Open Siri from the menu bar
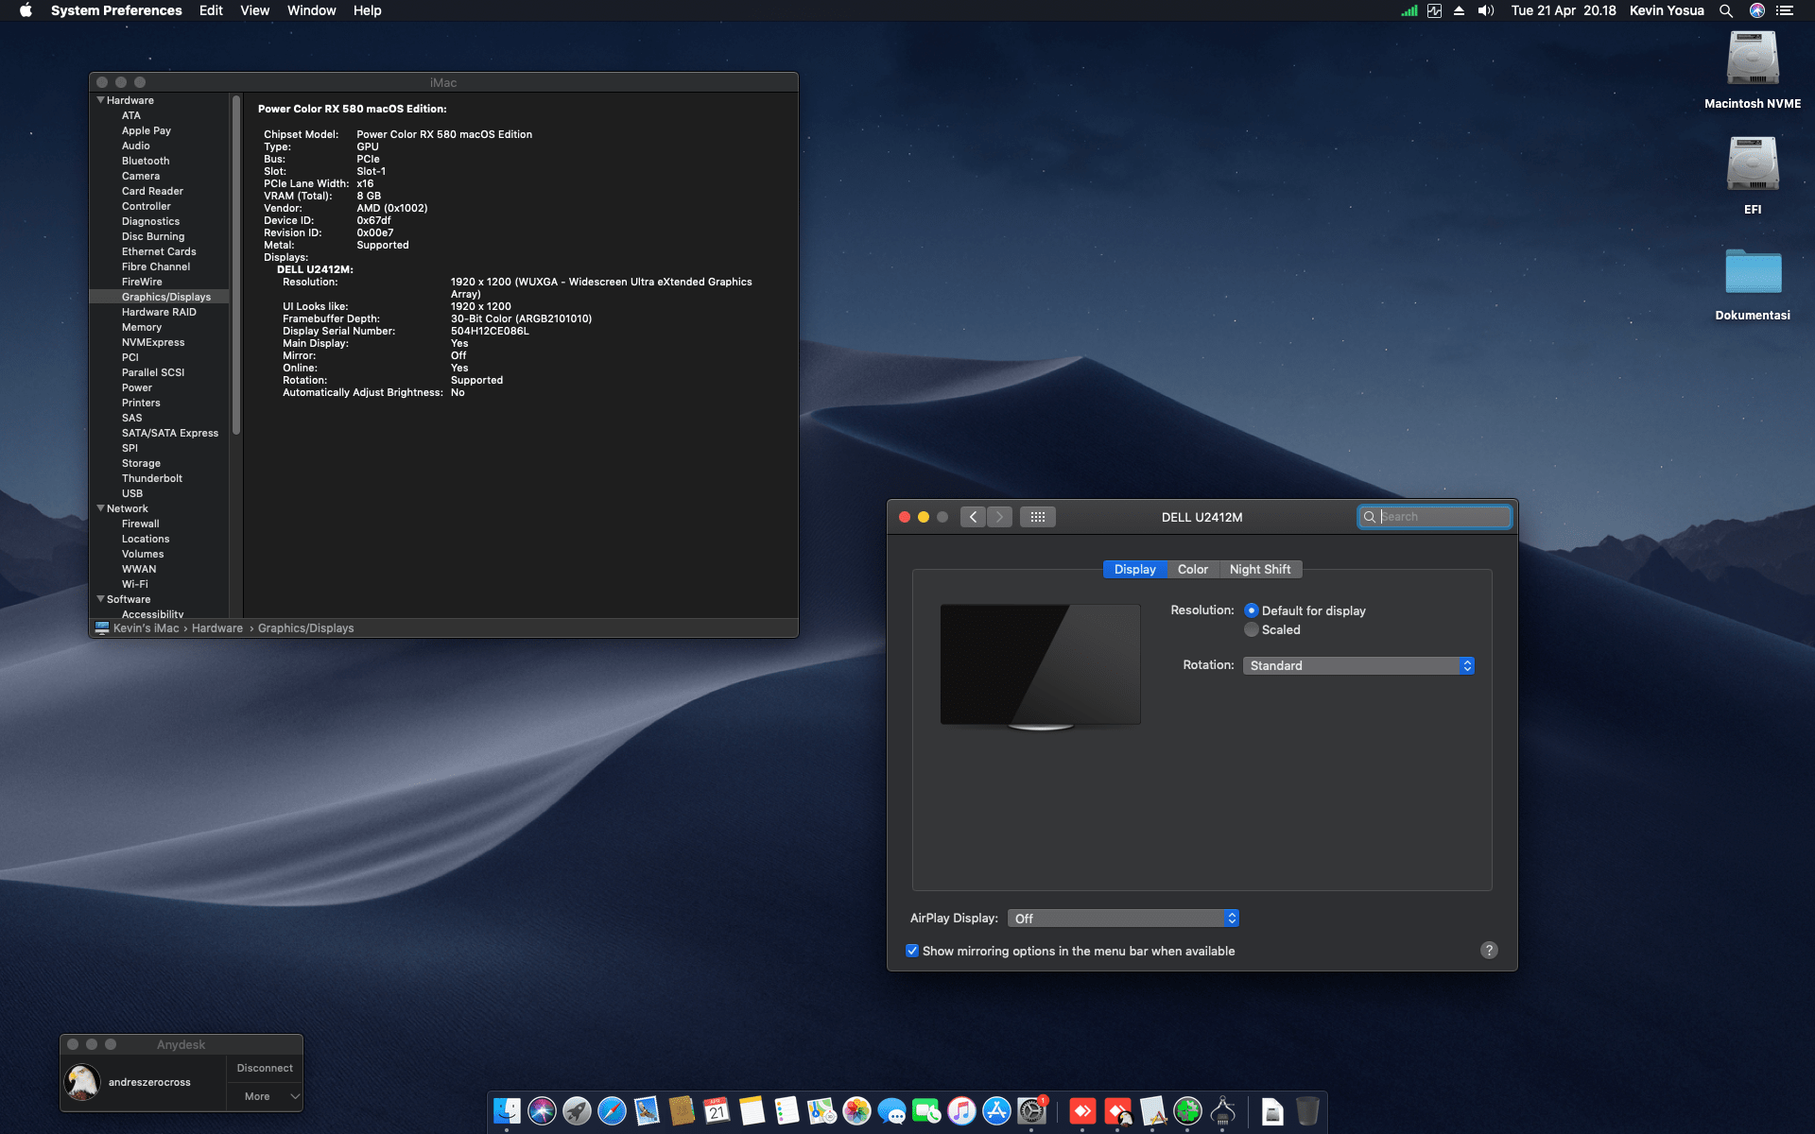Screen dimensions: 1815x1134 click(1757, 10)
